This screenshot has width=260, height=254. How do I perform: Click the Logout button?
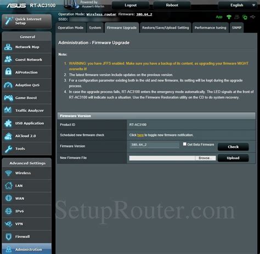(131, 5)
